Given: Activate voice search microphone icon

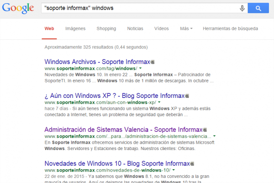Looking at the screenshot, I should tap(242, 8).
